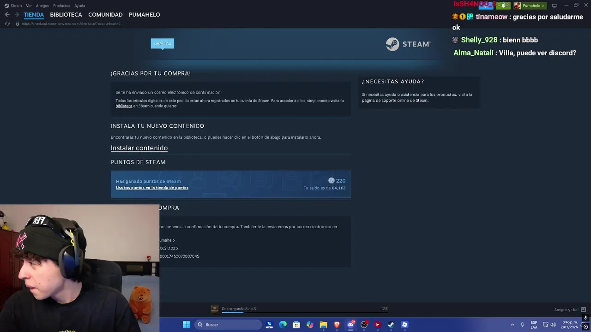This screenshot has height=332, width=591.
Task: Click the red play-button app in taskbar
Action: click(377, 325)
